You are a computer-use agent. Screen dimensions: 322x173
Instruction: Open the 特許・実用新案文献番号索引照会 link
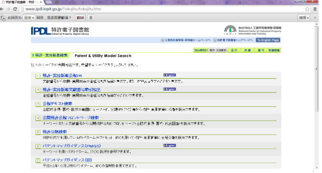72,90
